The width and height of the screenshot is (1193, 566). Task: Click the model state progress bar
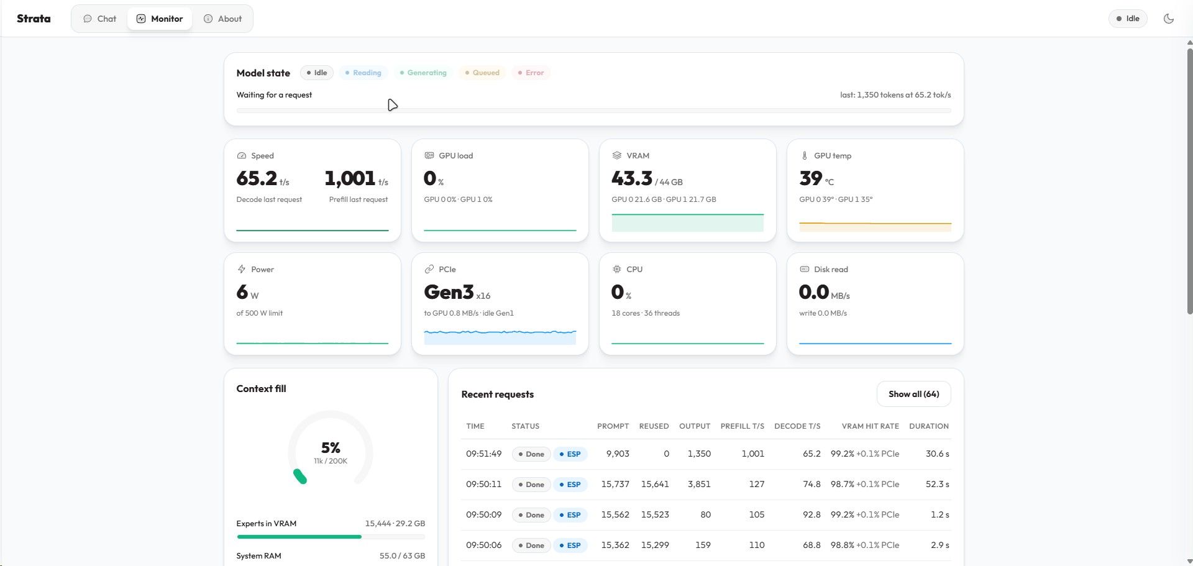593,111
